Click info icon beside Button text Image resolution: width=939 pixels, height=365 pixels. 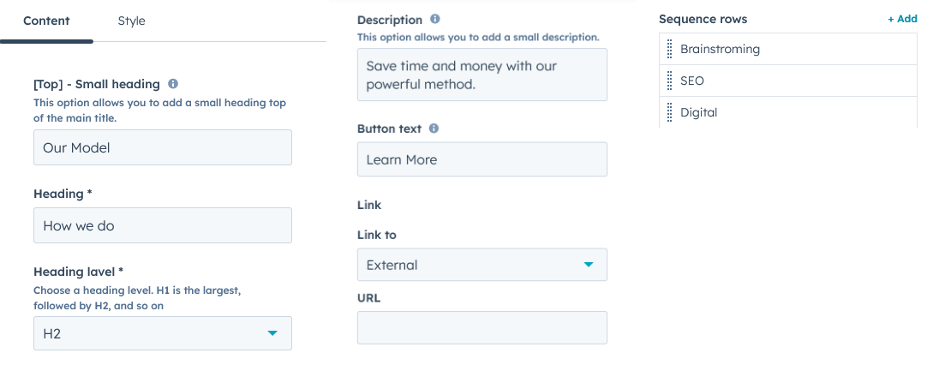[x=434, y=129]
